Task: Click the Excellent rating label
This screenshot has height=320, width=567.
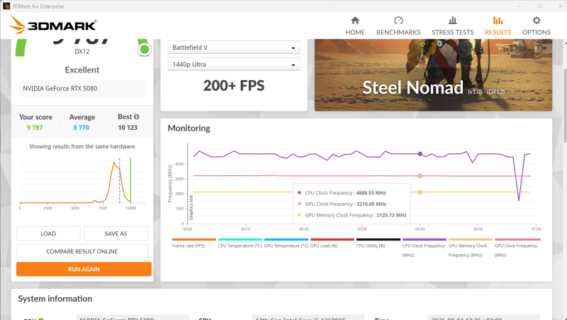Action: tap(82, 70)
